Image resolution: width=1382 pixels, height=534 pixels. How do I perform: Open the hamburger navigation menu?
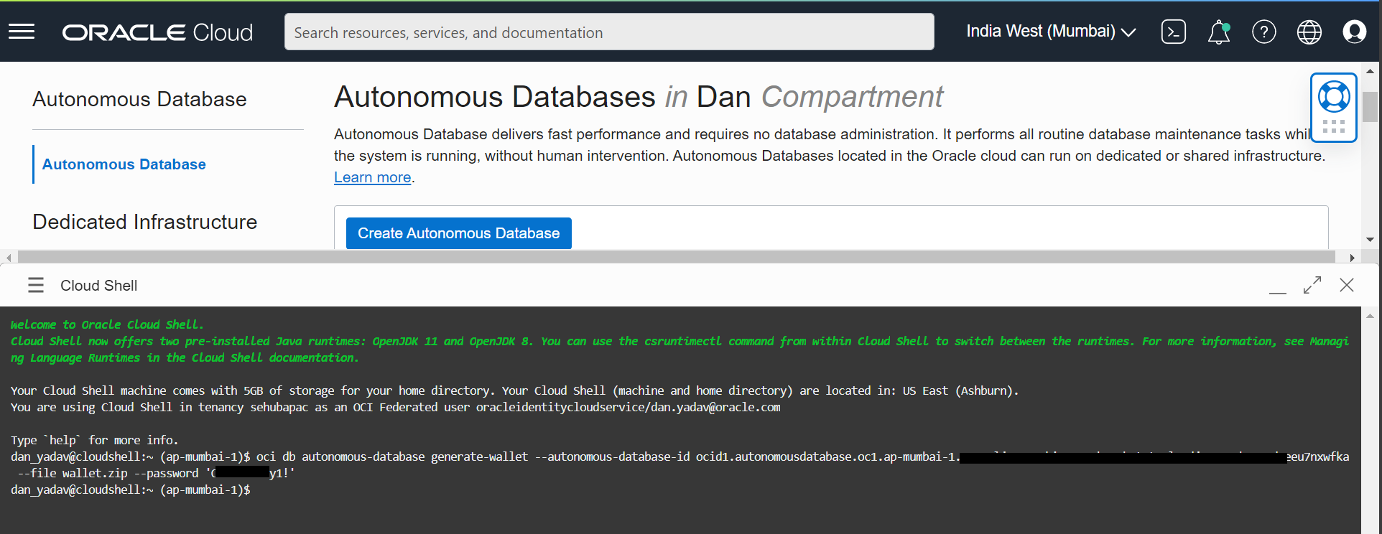pyautogui.click(x=22, y=32)
